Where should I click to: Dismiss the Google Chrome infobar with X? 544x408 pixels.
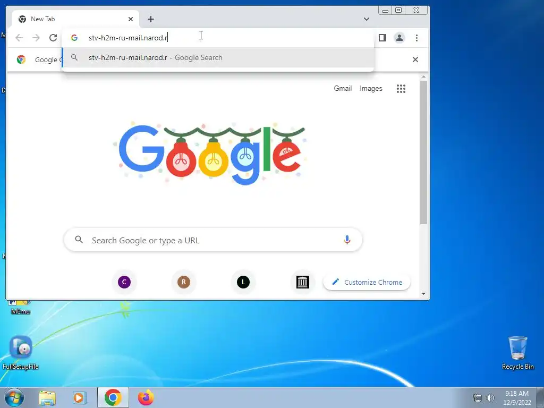point(415,59)
